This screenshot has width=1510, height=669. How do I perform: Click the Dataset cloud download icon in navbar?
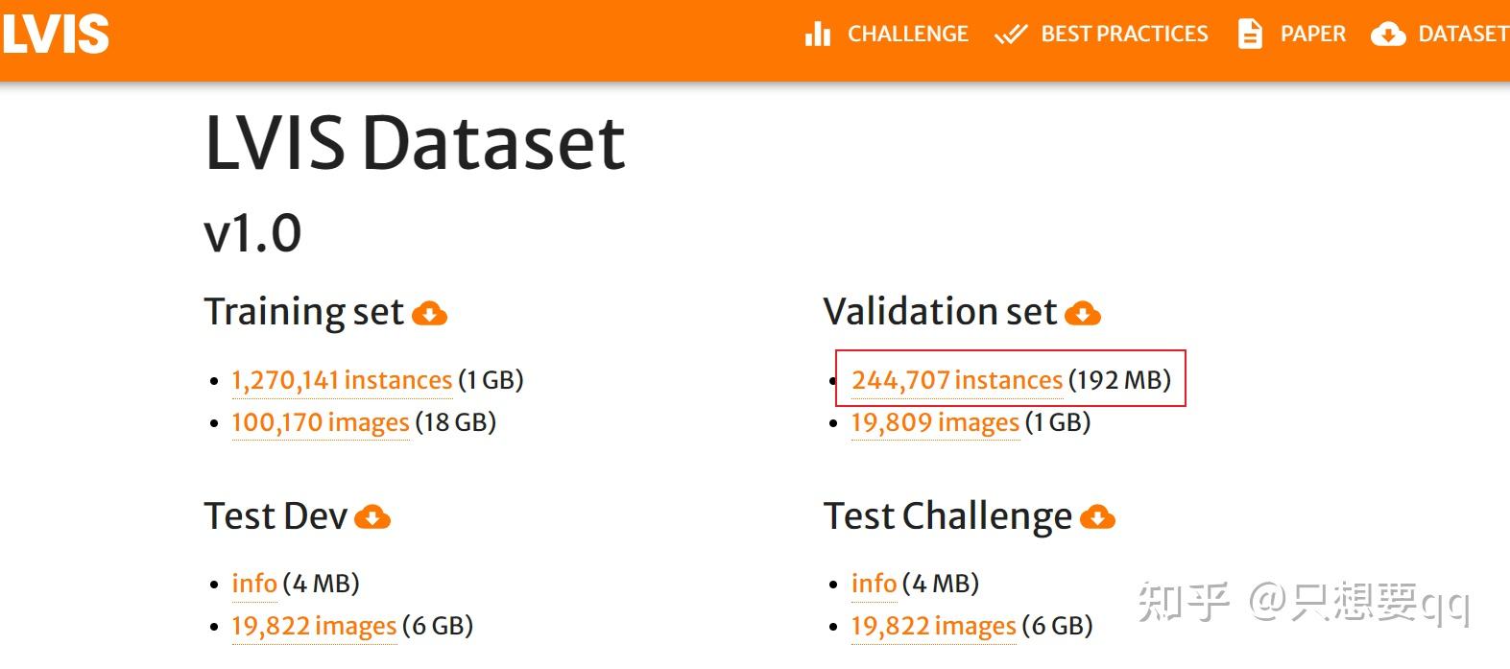pos(1388,35)
